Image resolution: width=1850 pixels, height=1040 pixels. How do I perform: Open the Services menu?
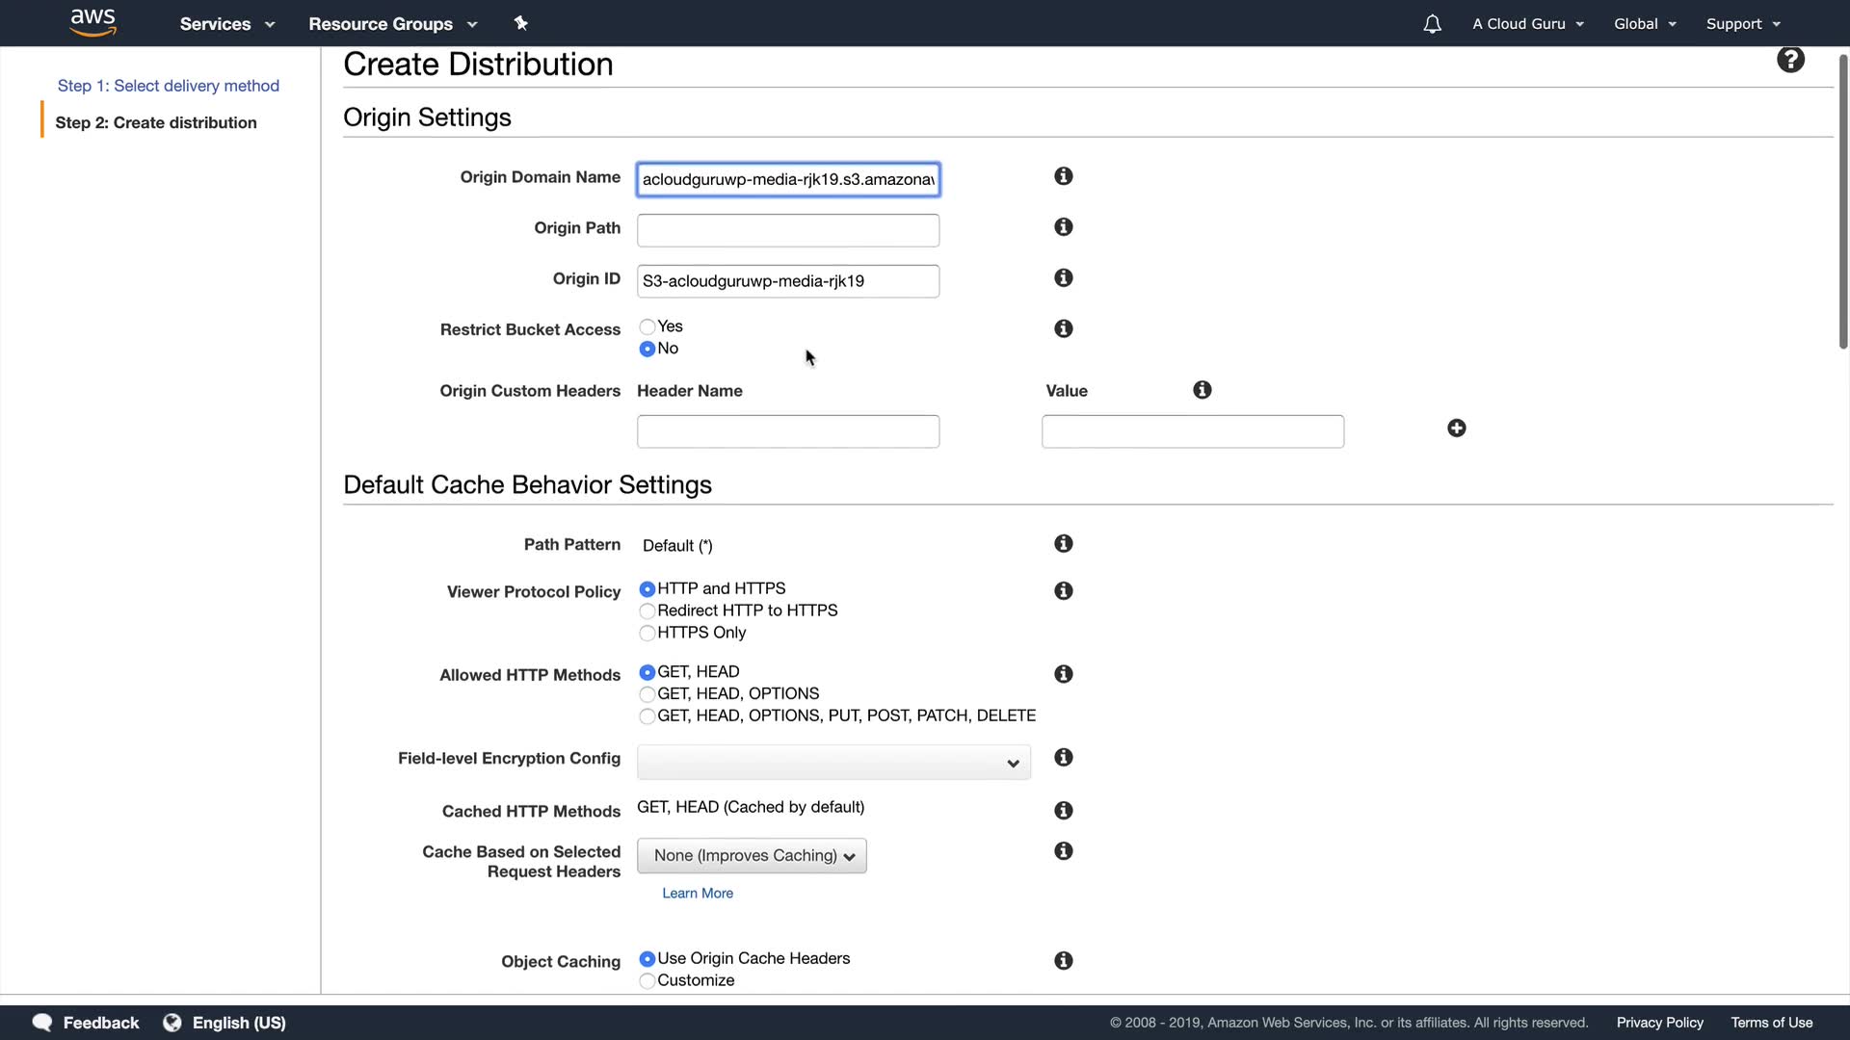pyautogui.click(x=226, y=24)
